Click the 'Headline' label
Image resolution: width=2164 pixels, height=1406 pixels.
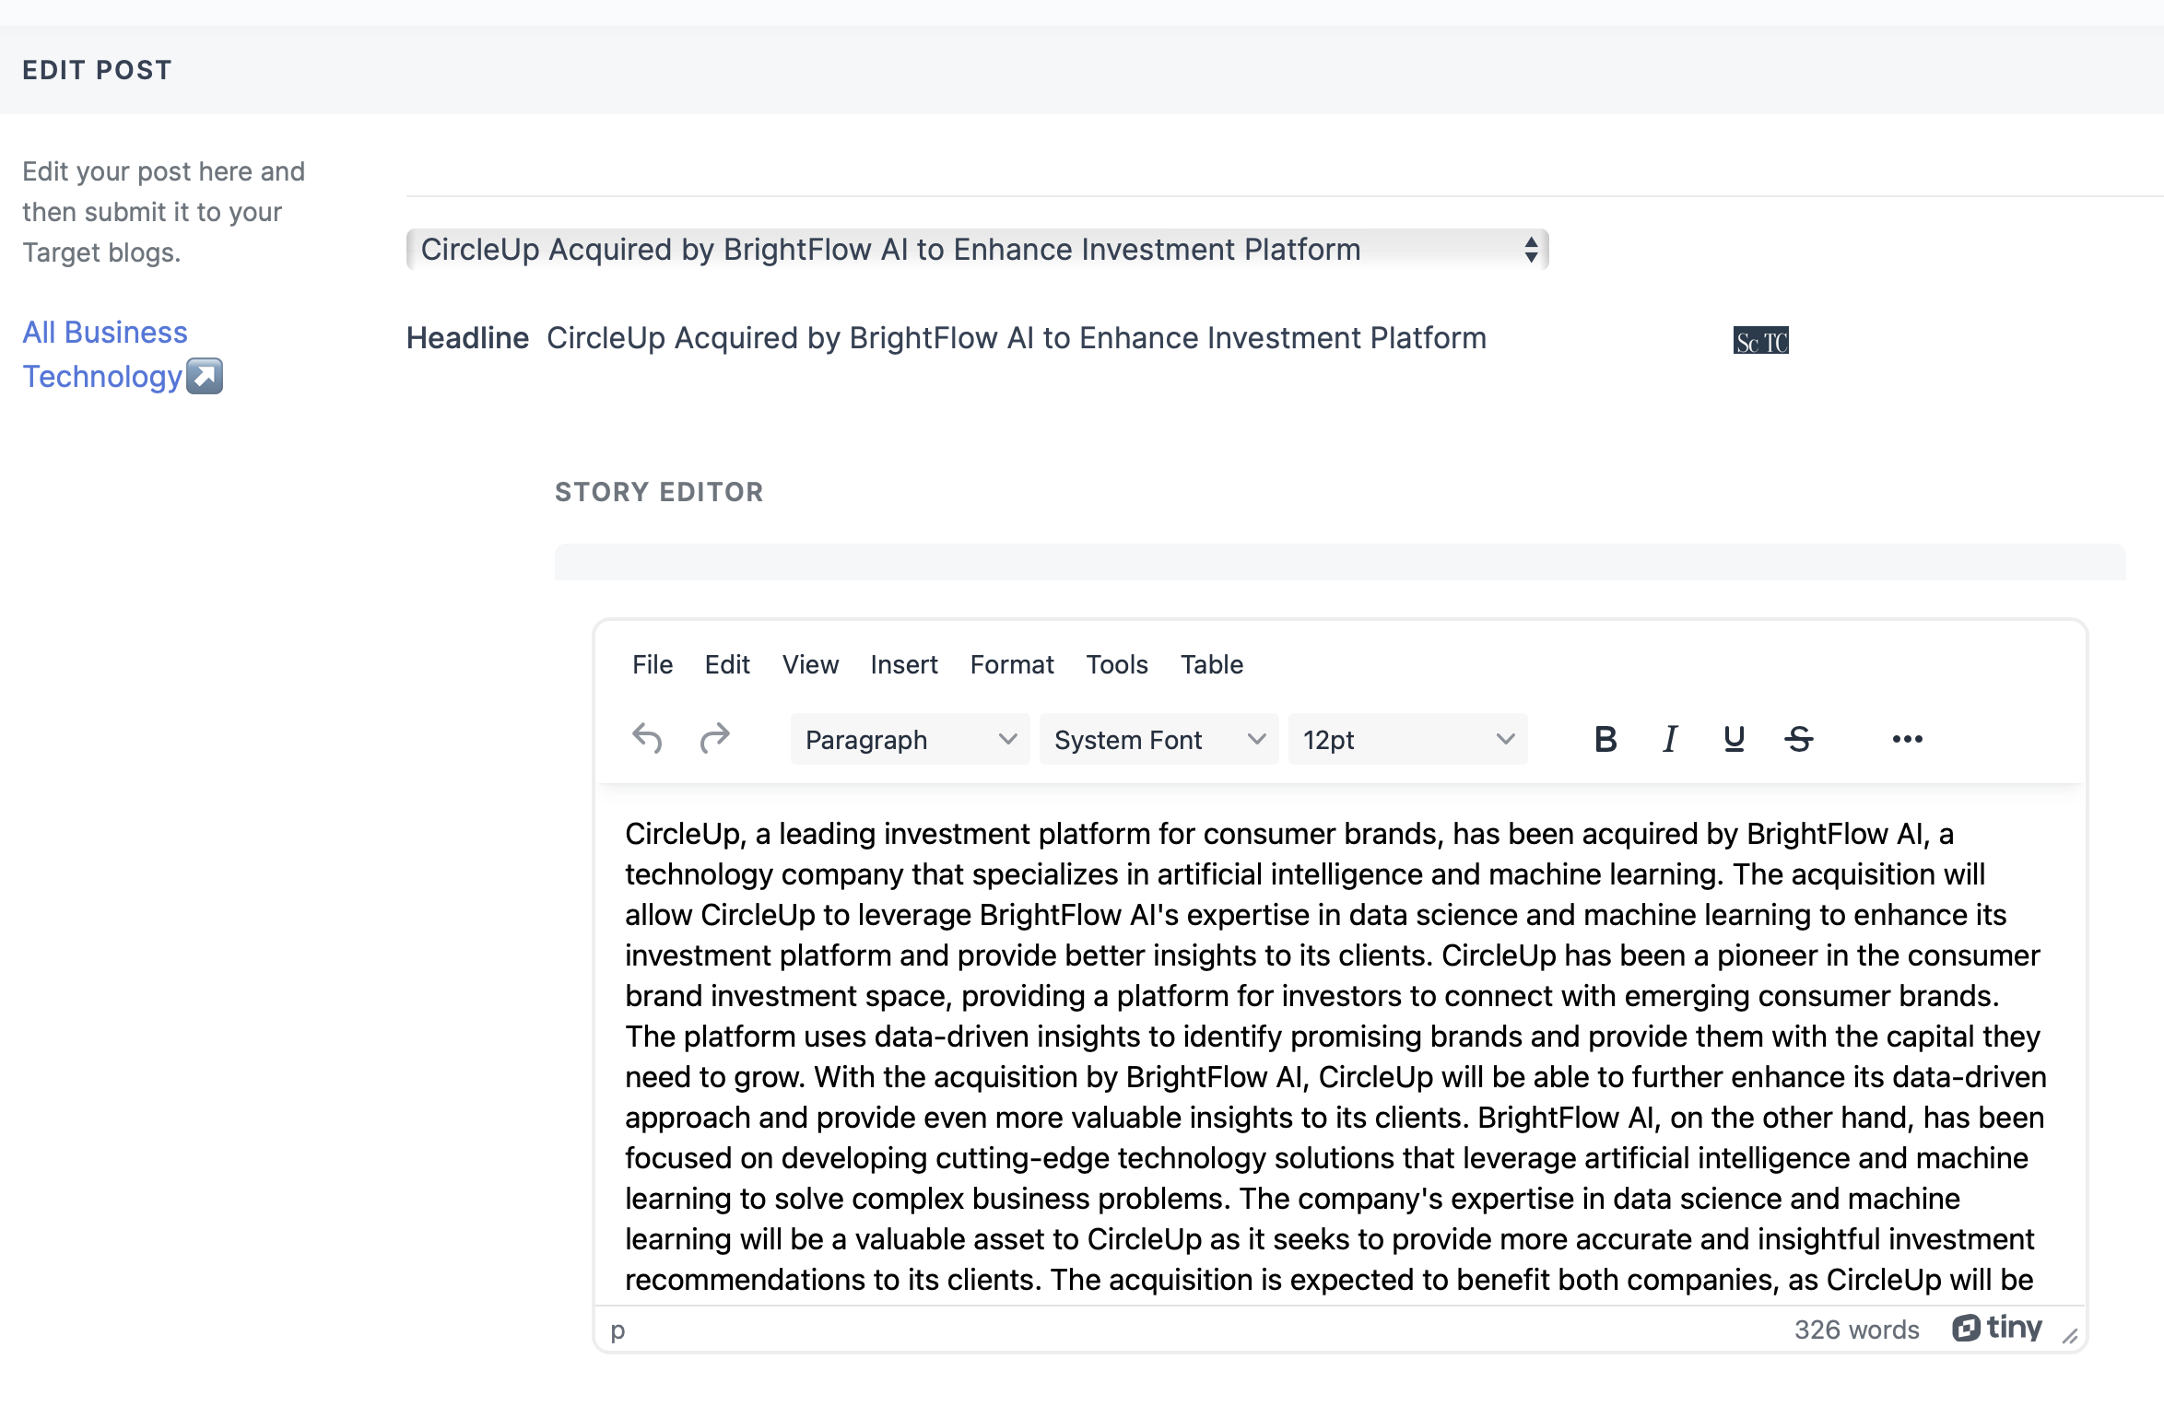coord(467,338)
